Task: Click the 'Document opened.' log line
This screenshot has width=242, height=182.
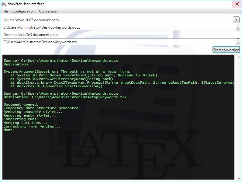Action: [21, 104]
